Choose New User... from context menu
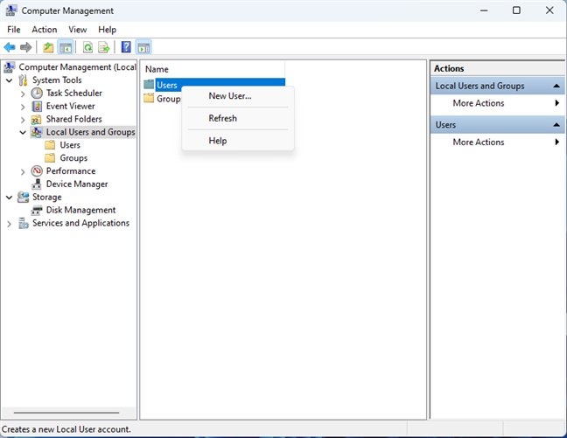This screenshot has width=567, height=438. [x=229, y=96]
